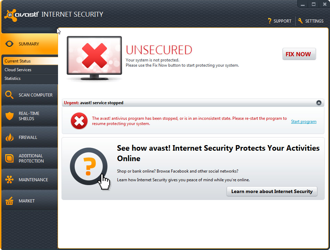This screenshot has height=250, width=330.
Task: Open the Cloud Services submenu item
Action: coord(18,70)
